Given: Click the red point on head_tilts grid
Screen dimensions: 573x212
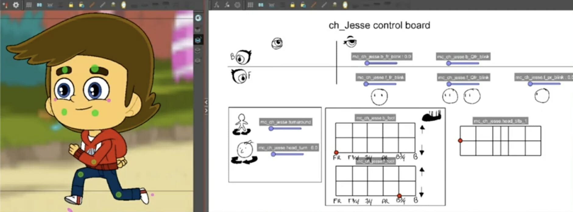Looking at the screenshot, I should [x=460, y=140].
